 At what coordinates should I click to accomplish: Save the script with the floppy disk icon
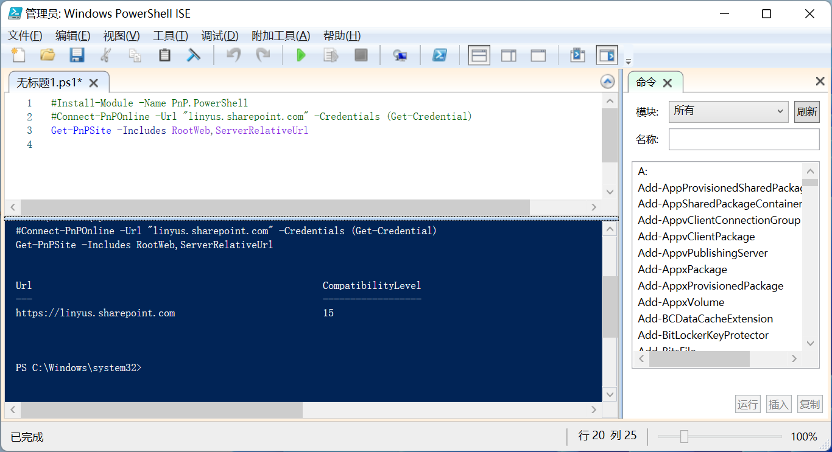[x=77, y=55]
